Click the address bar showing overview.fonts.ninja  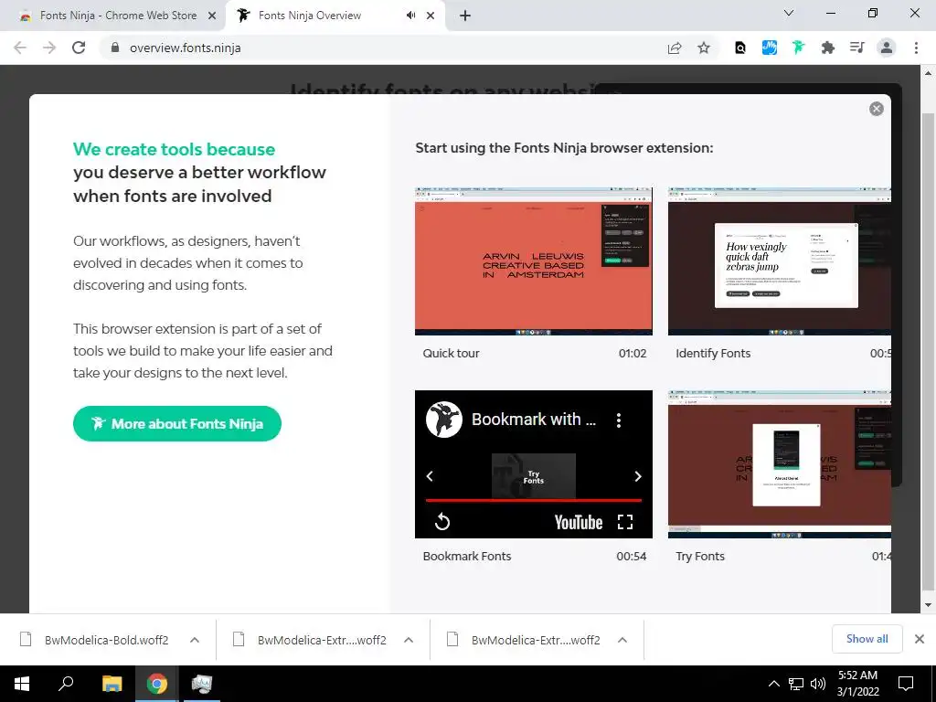382,48
